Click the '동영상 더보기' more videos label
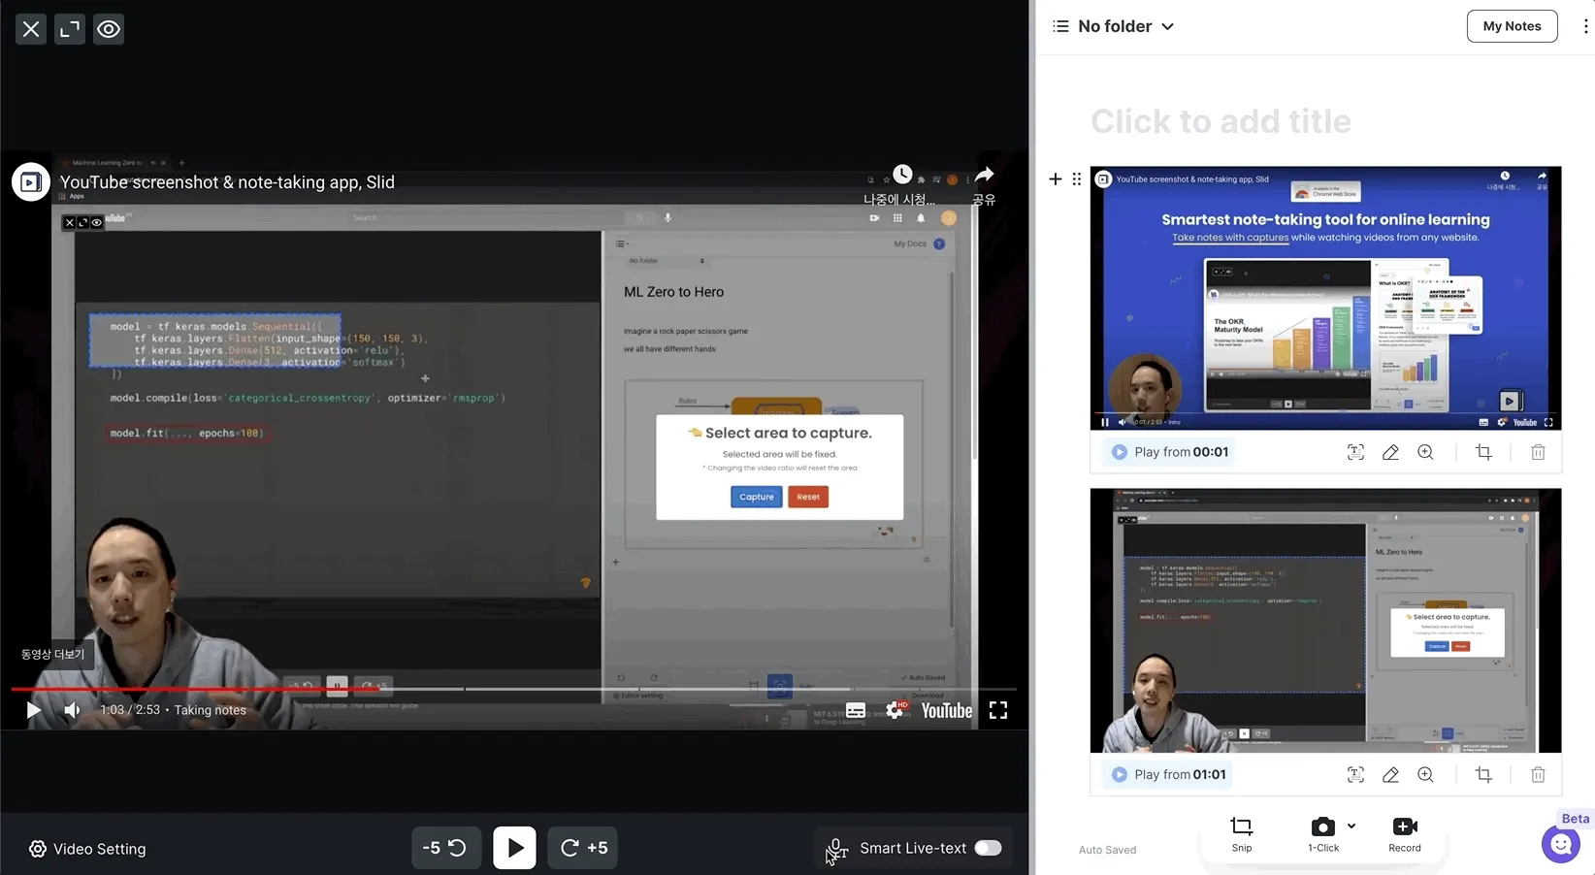The height and width of the screenshot is (875, 1595). click(x=53, y=654)
